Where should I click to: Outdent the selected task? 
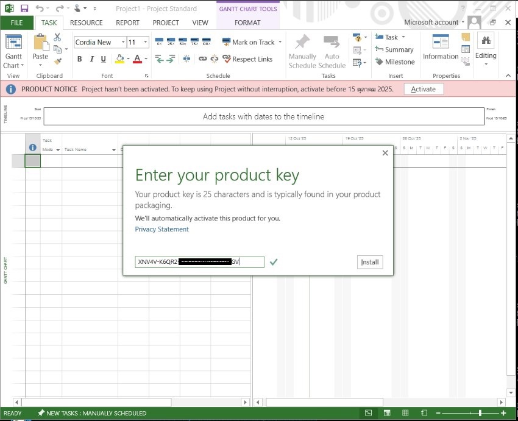[159, 59]
